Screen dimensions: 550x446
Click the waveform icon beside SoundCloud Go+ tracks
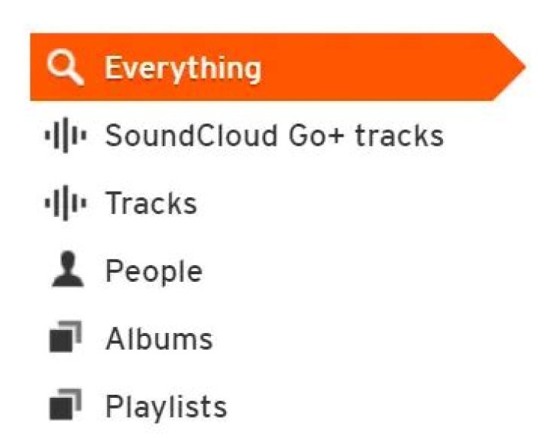coord(65,137)
